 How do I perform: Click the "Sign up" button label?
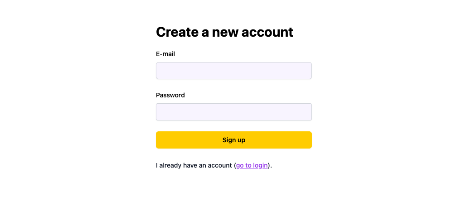(x=233, y=140)
